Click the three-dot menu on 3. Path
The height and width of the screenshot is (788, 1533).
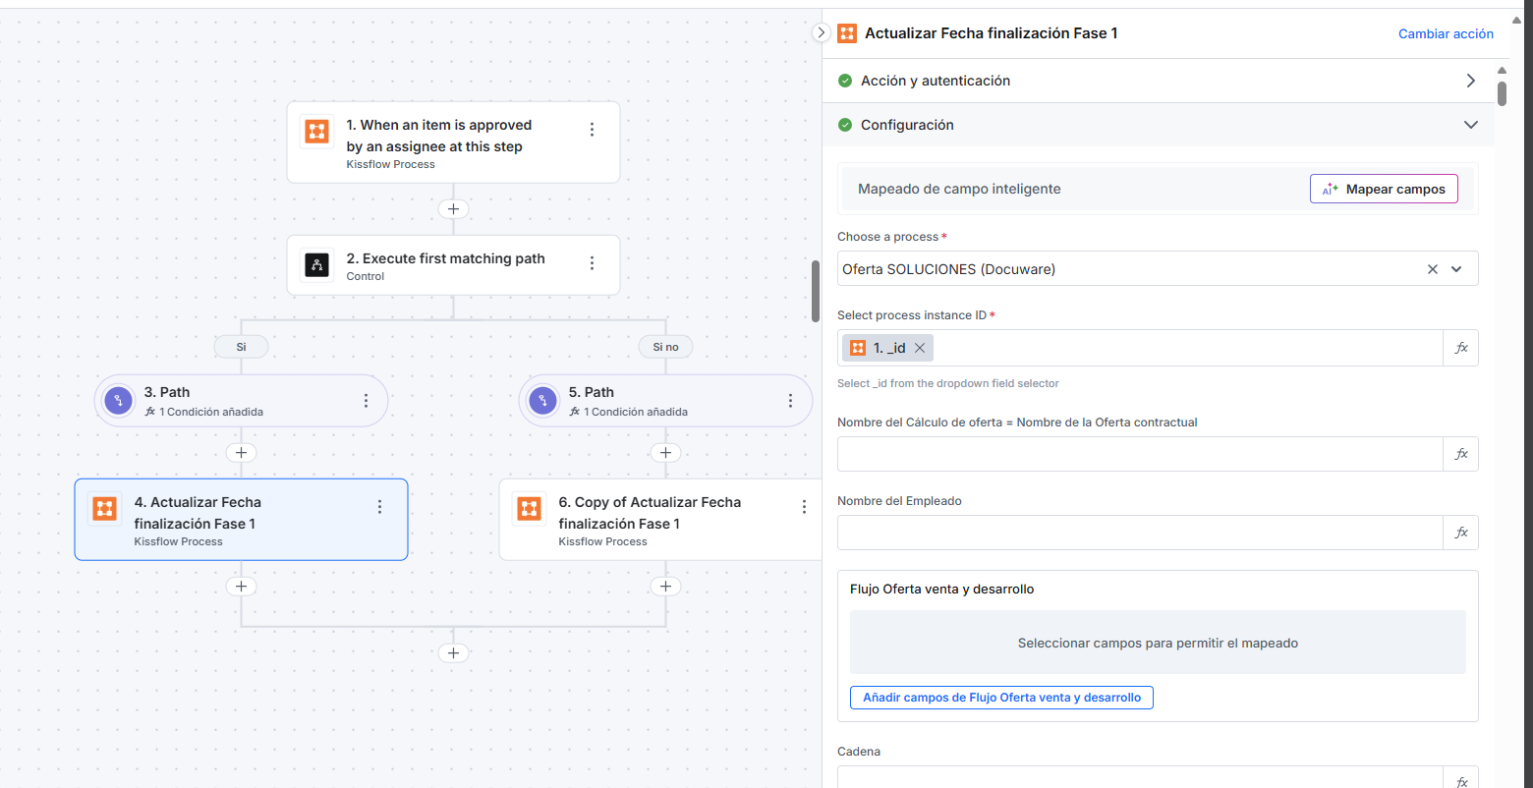point(366,401)
